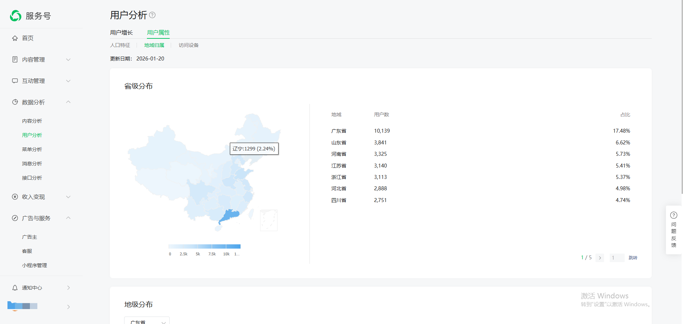Screen dimensions: 683x324
Task: Click the map color legend scale bar
Action: [x=205, y=246]
